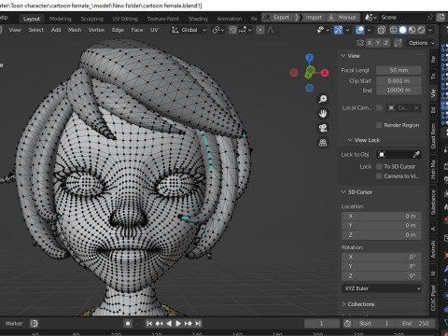Edit the Clip Start value
448x336 pixels.
click(x=399, y=80)
